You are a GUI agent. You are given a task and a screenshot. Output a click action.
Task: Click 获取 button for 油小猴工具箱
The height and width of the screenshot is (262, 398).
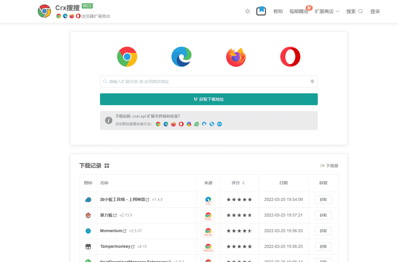click(x=323, y=200)
